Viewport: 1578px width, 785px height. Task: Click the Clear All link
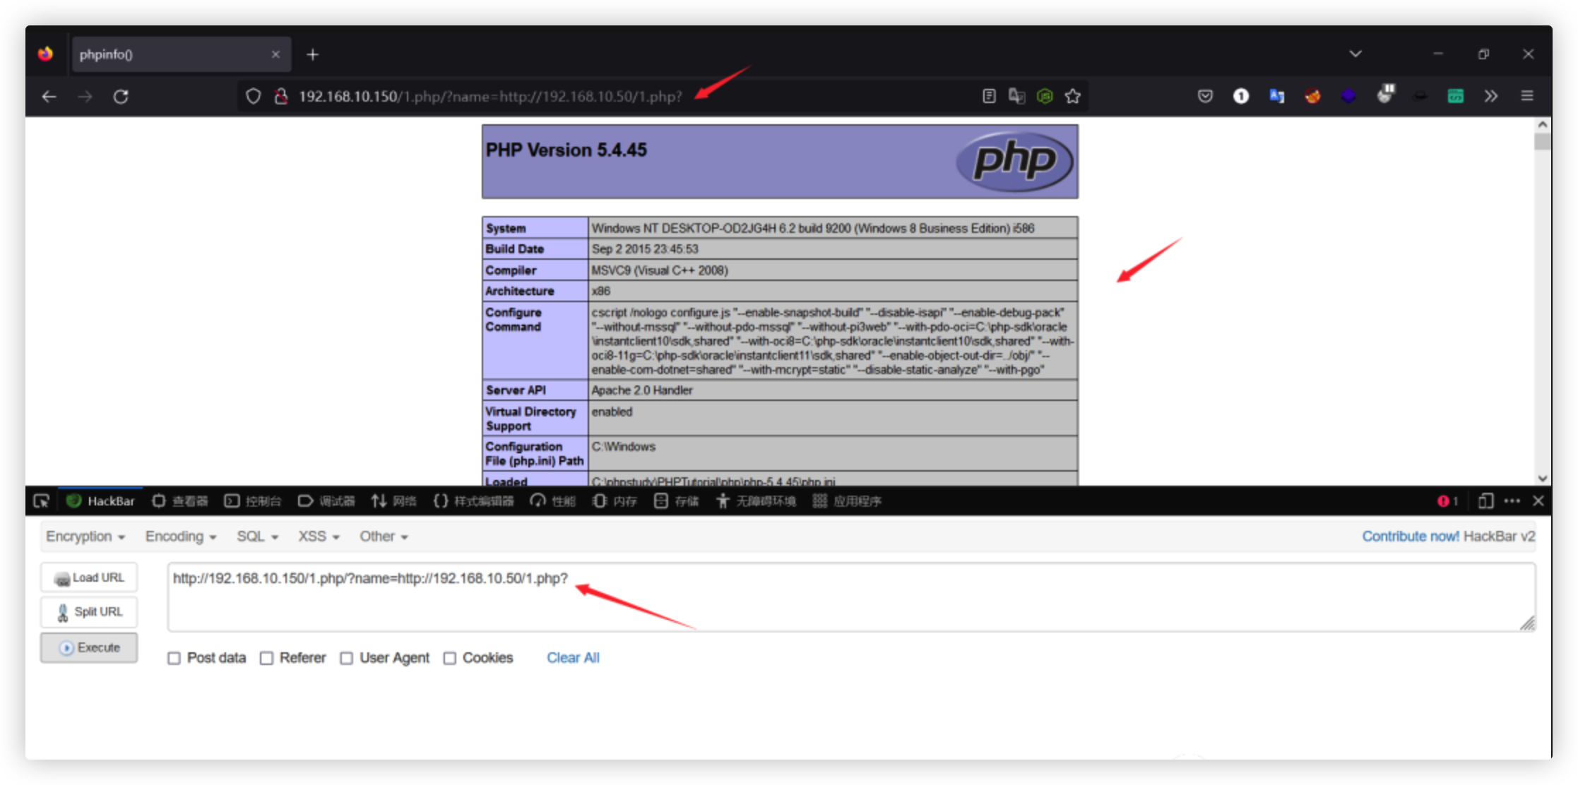coord(573,658)
